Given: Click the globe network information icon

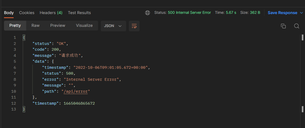Looking at the screenshot, I should tap(148, 13).
